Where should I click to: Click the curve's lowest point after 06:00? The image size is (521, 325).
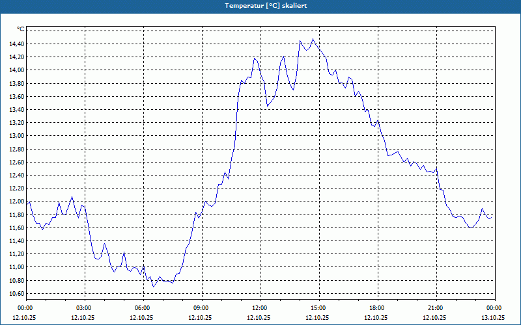153,287
